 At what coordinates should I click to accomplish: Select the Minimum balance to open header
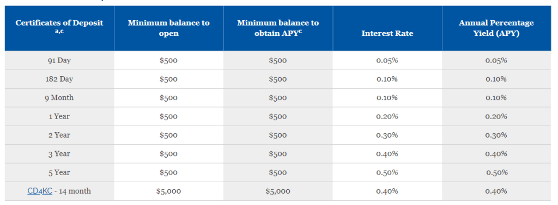(169, 28)
